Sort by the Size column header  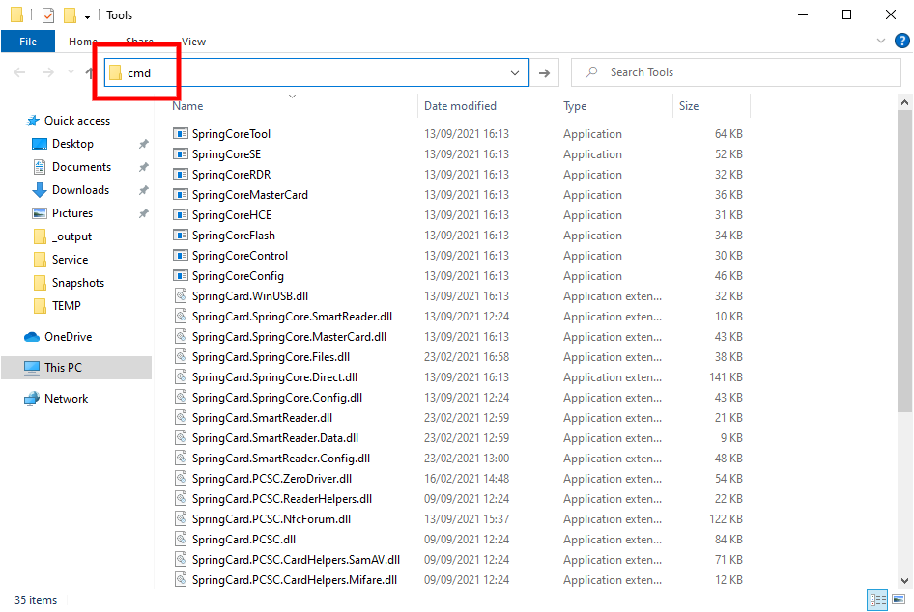689,106
